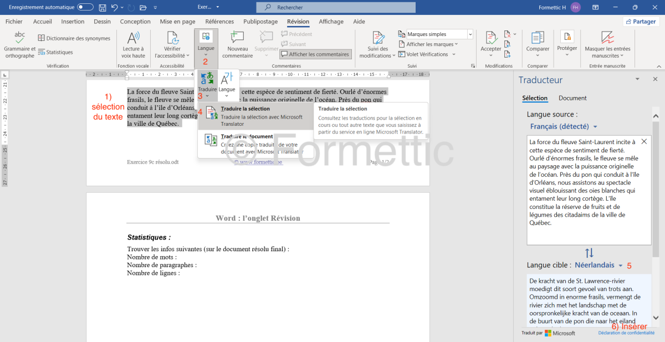Open the Marques simples dropdown
This screenshot has width=665, height=342.
tap(440, 34)
